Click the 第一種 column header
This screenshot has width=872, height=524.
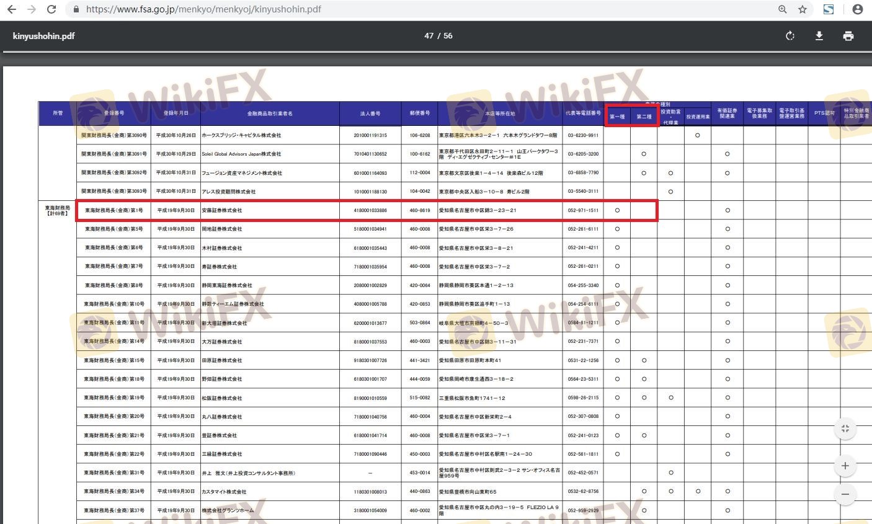tap(617, 117)
